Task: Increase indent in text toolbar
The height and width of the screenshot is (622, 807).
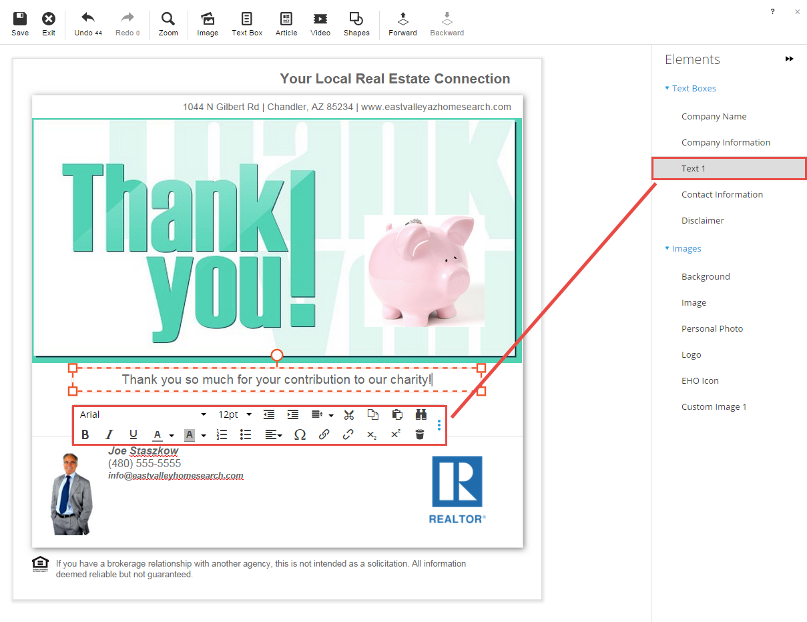Action: click(x=292, y=414)
